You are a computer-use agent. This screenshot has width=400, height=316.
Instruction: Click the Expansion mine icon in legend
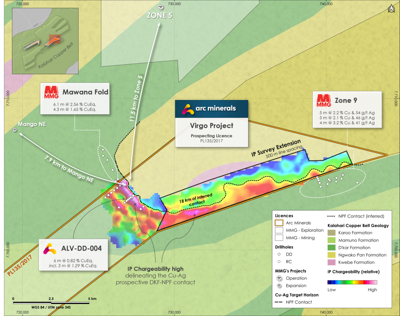[x=279, y=286]
